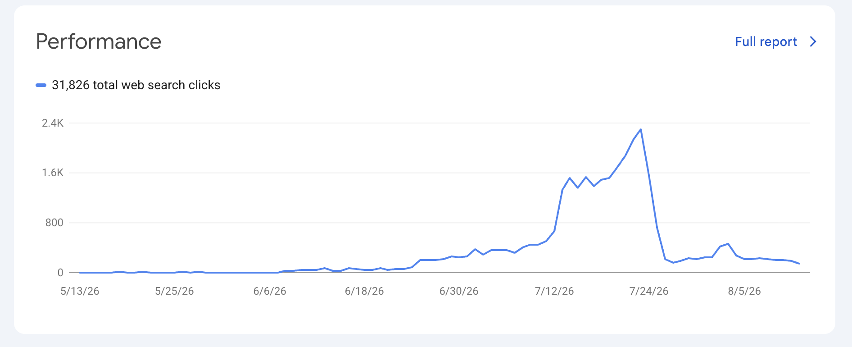The image size is (852, 347).
Task: Click the 7/24/26 date label
Action: 649,291
